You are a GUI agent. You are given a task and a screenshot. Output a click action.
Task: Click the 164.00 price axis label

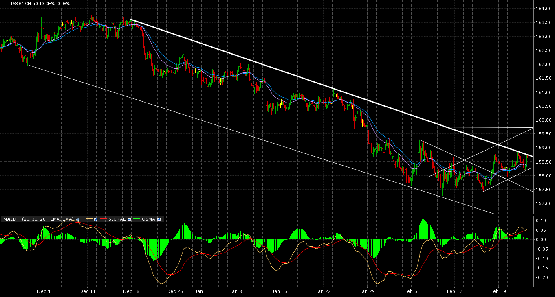click(x=544, y=9)
